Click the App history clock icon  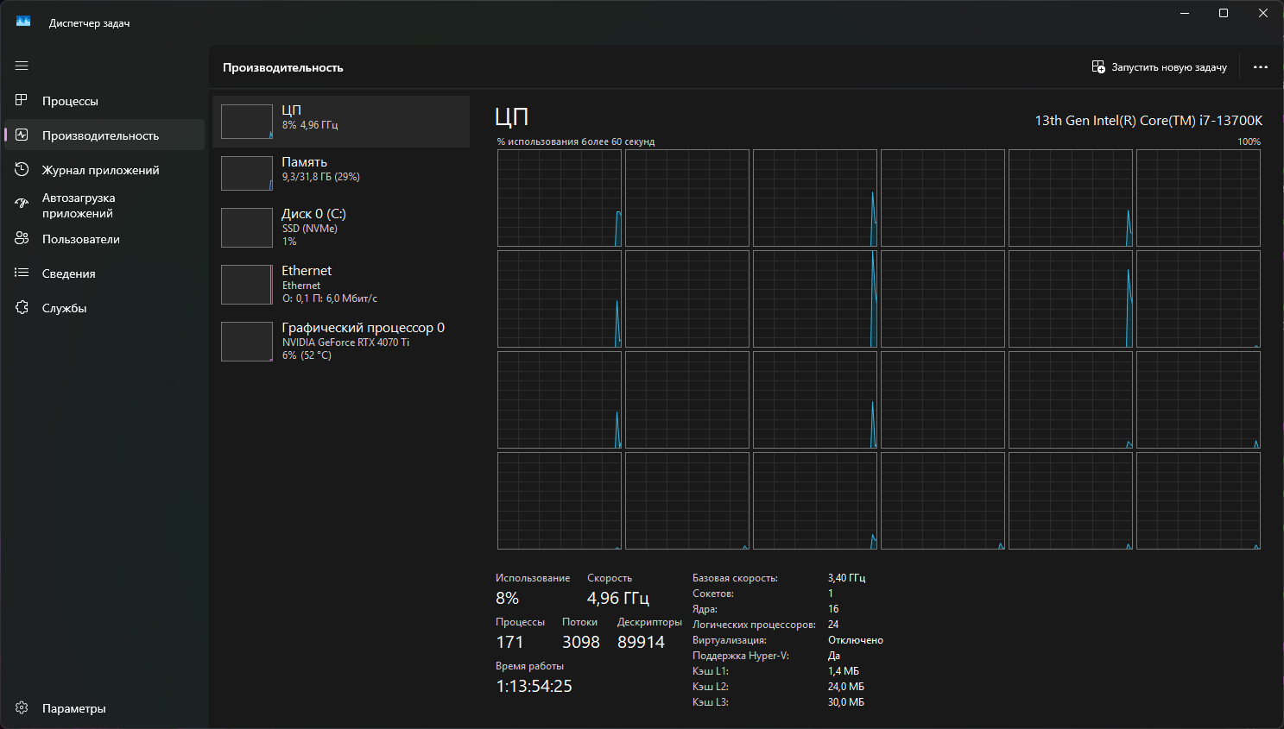click(22, 170)
